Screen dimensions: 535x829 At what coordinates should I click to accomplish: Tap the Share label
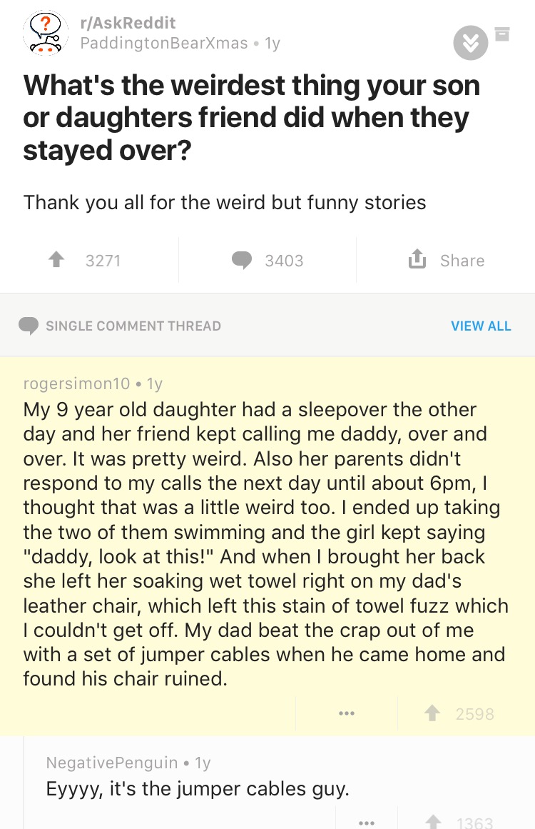coord(462,261)
